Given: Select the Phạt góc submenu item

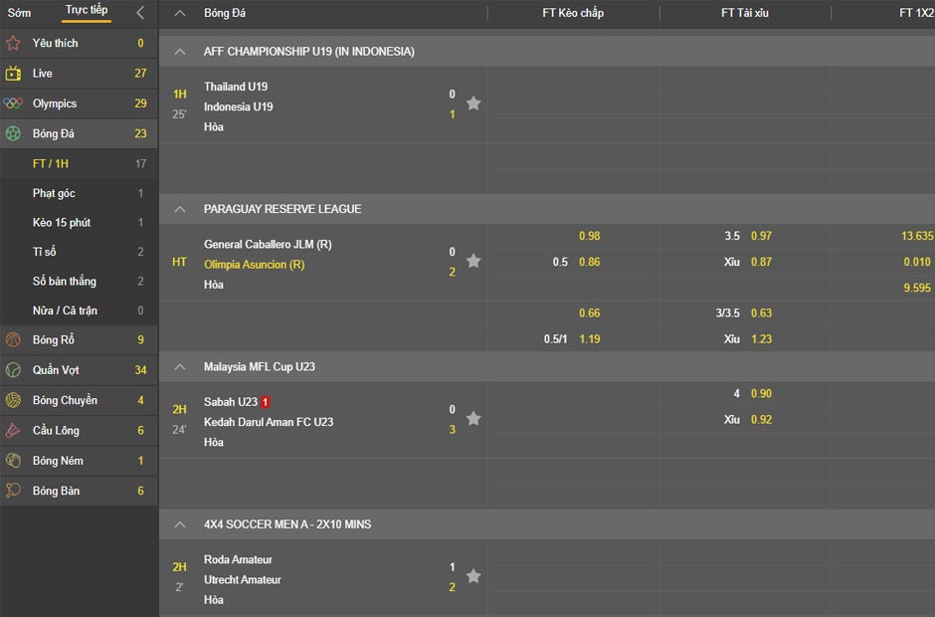Looking at the screenshot, I should pyautogui.click(x=54, y=193).
